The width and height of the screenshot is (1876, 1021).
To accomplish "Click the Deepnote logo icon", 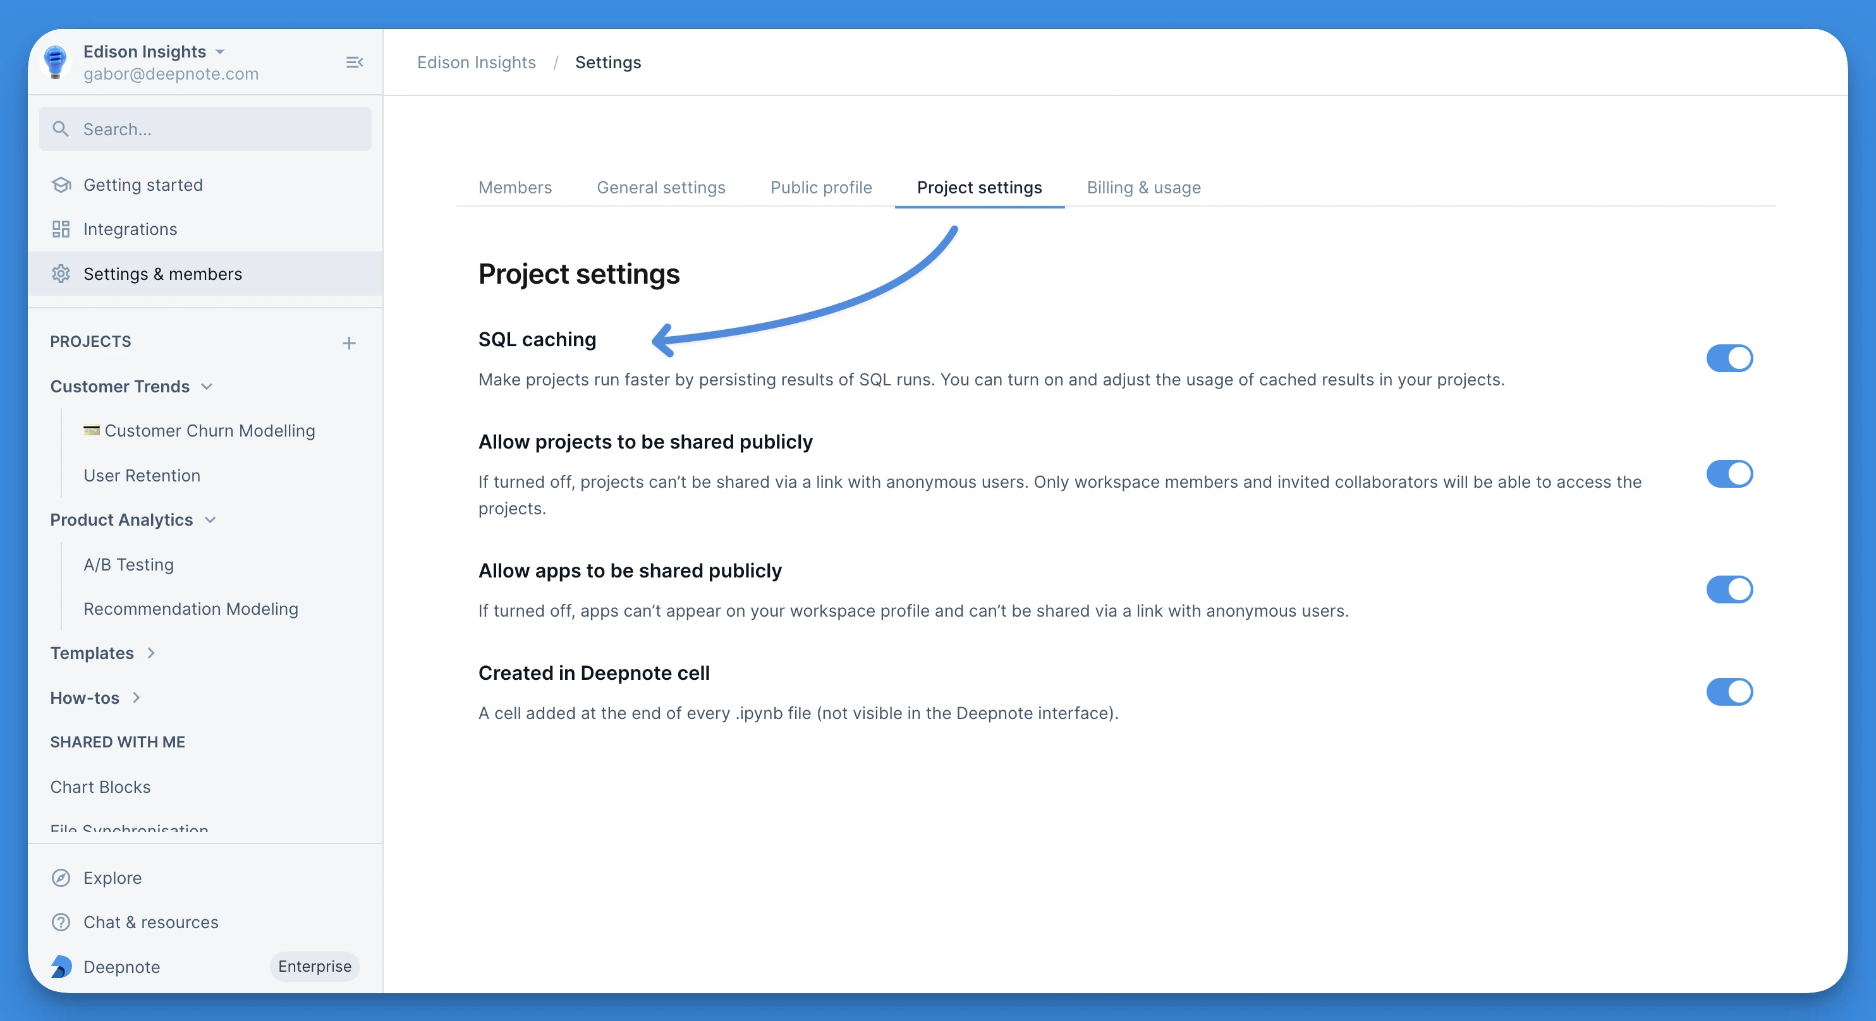I will pyautogui.click(x=61, y=967).
